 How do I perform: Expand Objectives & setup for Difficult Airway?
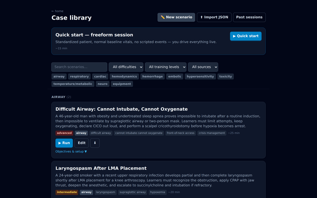71,152
